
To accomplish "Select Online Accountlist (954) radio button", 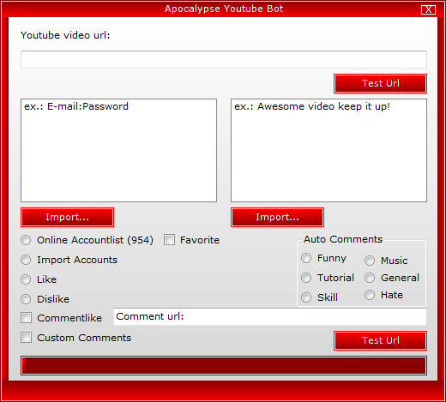I will point(26,240).
